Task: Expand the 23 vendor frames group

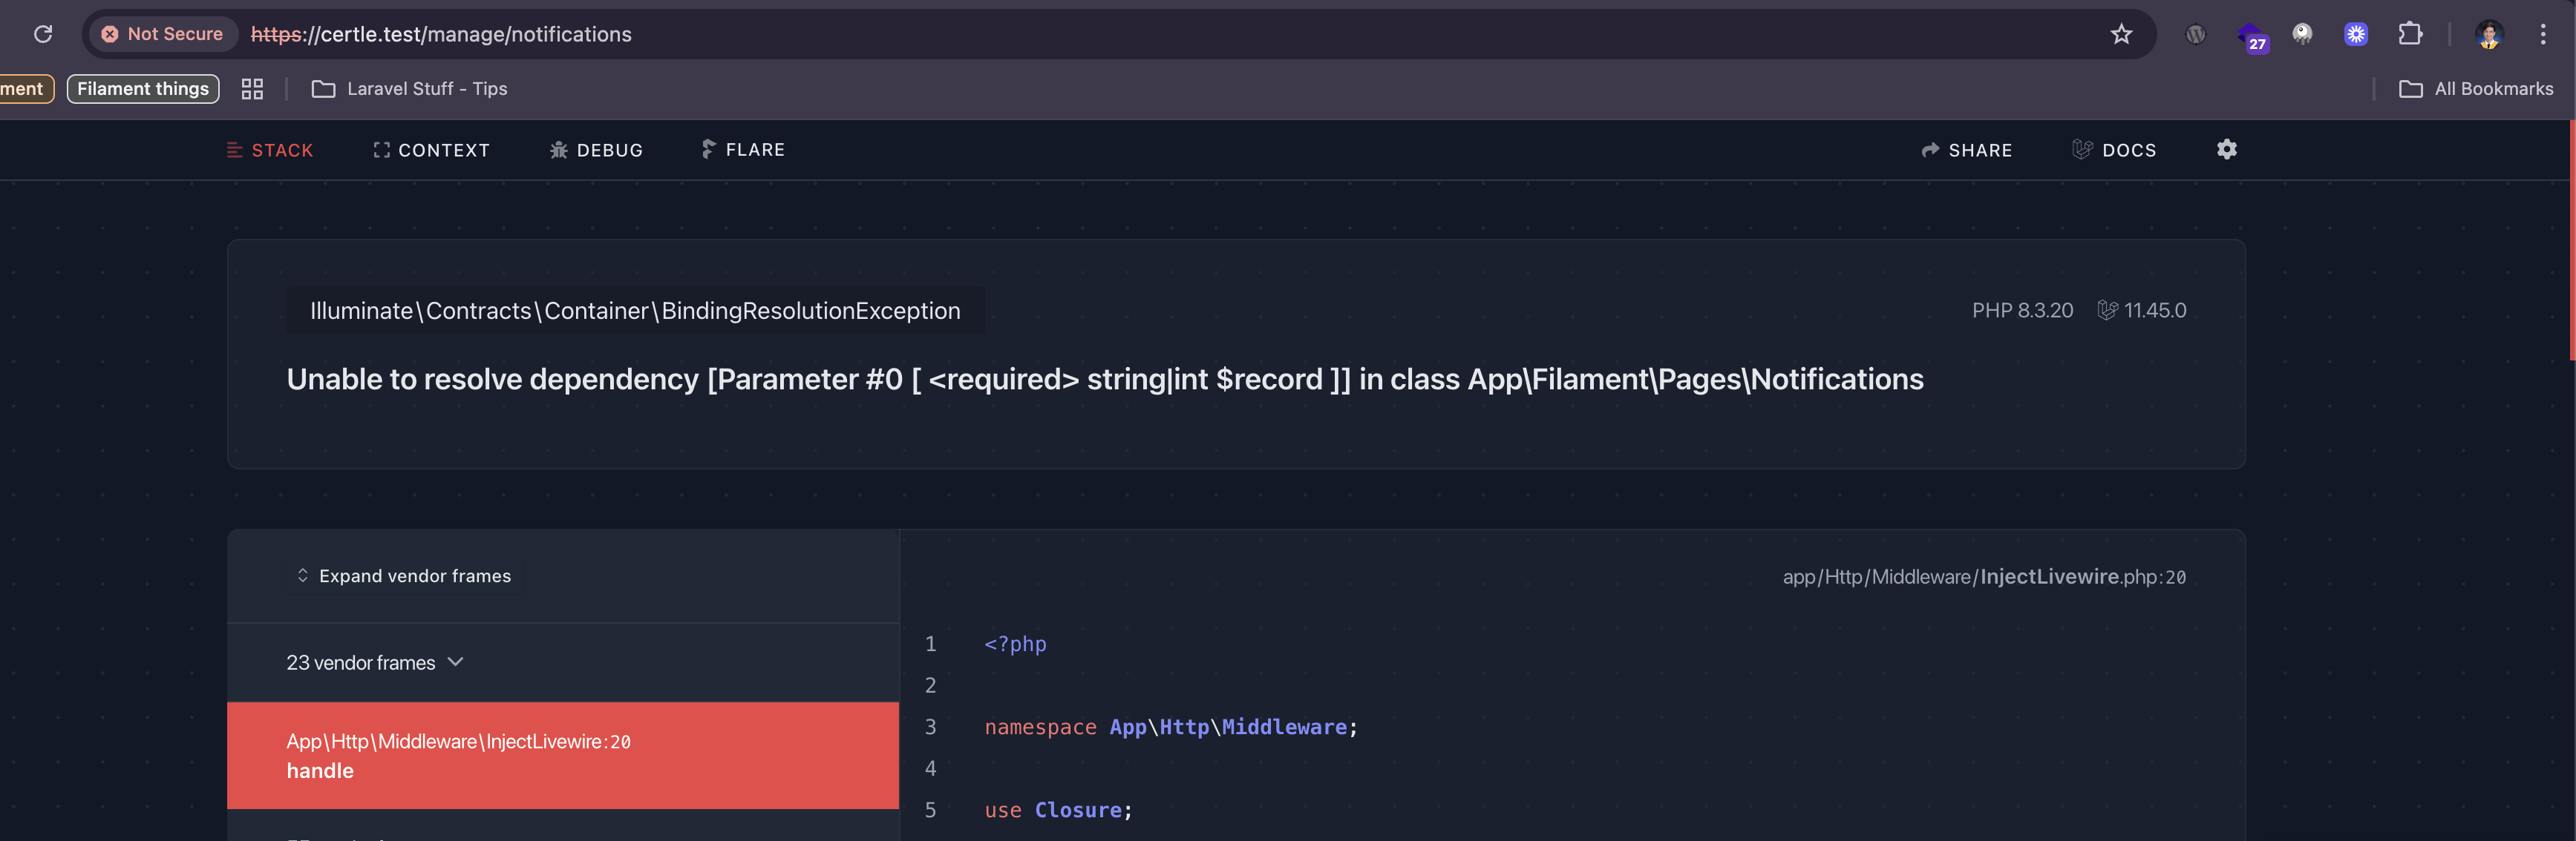Action: click(374, 662)
